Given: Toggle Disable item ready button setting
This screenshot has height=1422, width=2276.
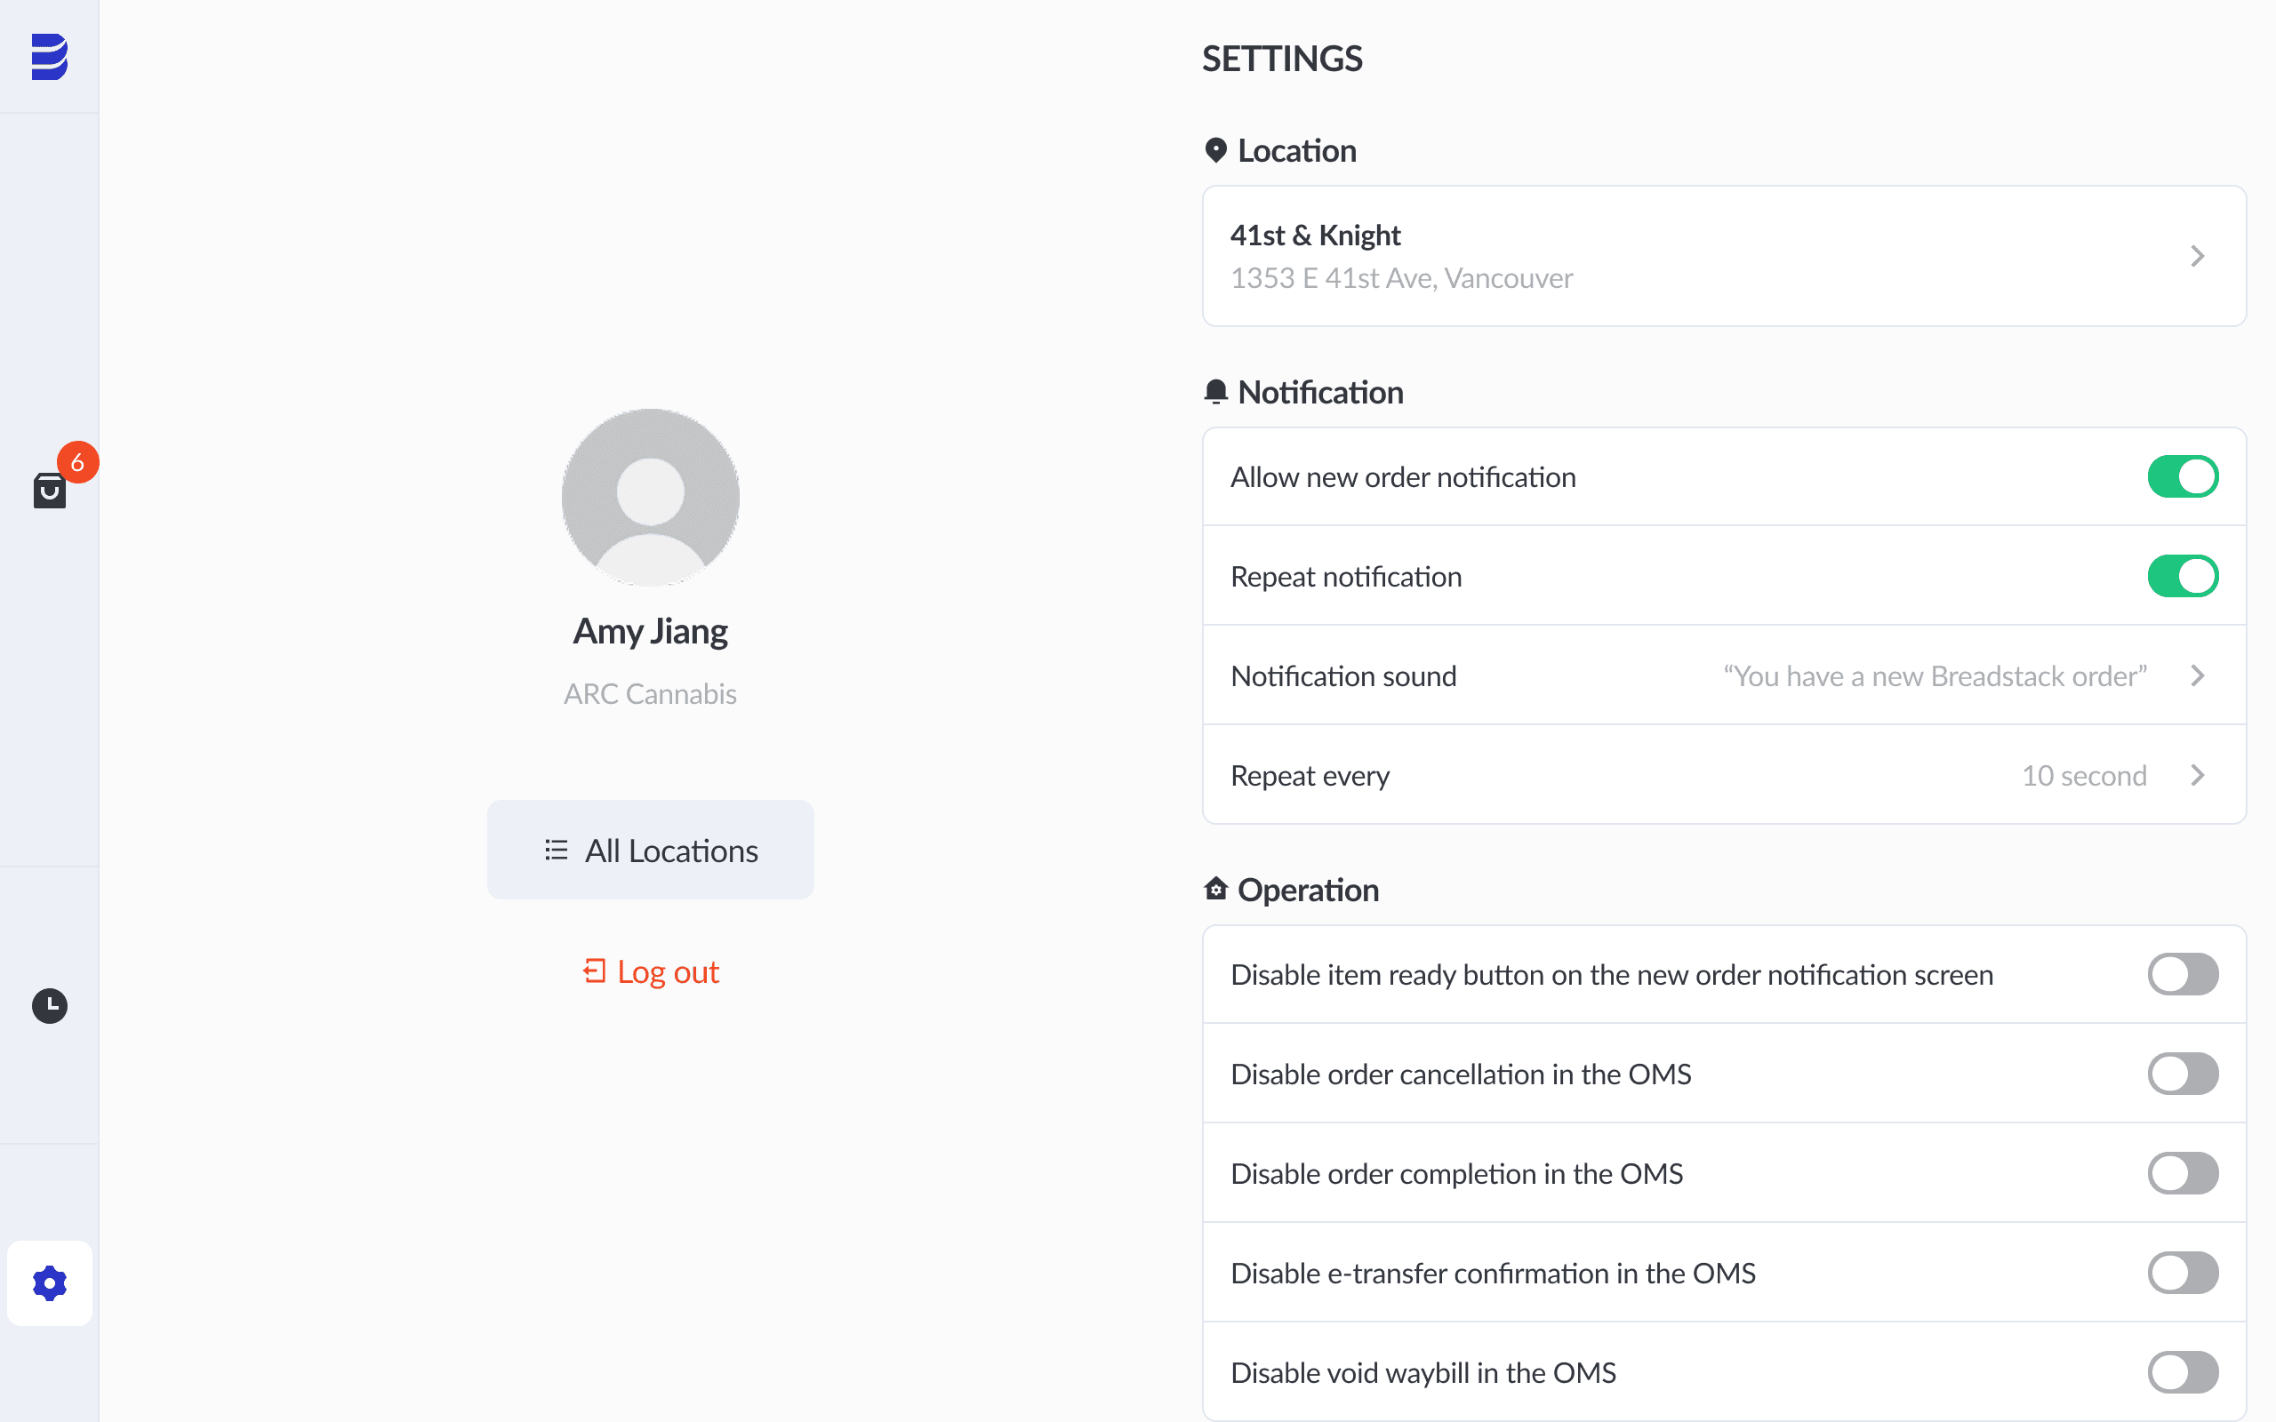Looking at the screenshot, I should point(2182,974).
